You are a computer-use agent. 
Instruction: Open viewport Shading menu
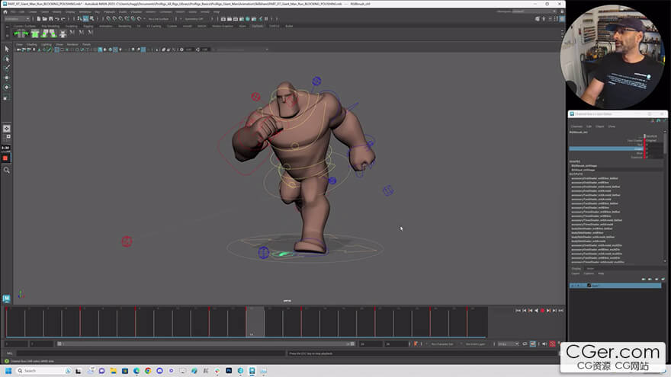32,44
